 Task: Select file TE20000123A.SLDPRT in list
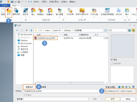click(x=45, y=38)
